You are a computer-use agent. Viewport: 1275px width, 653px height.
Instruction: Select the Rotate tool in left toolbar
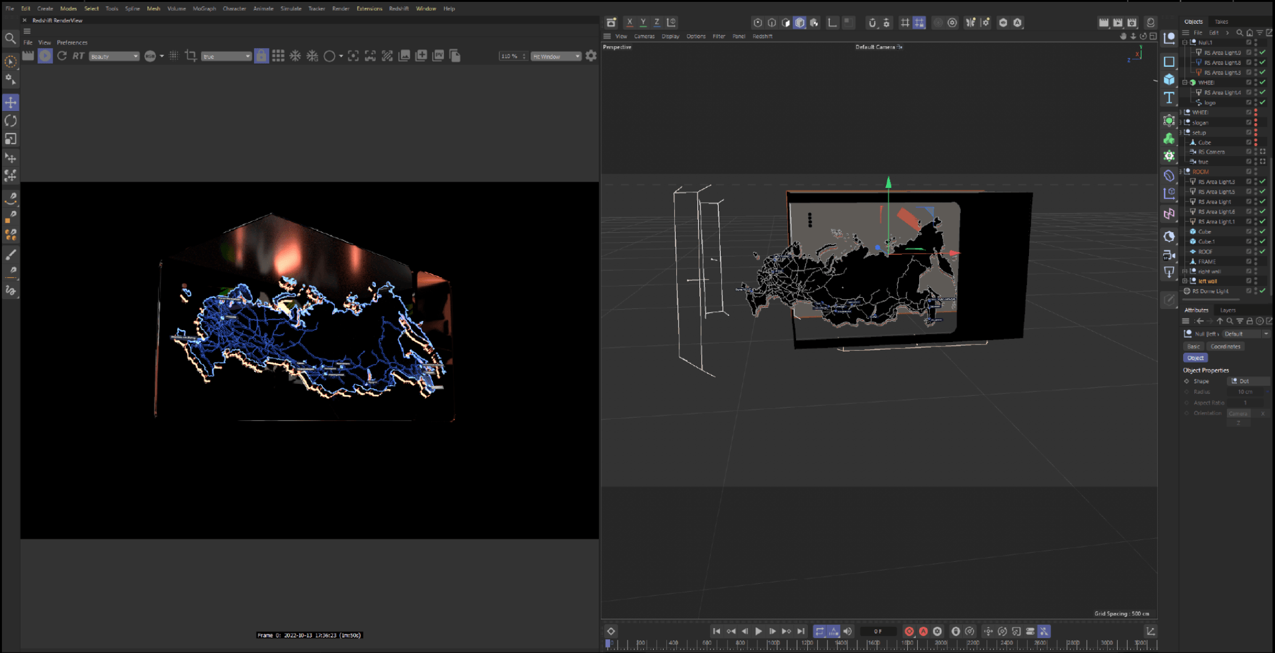point(11,120)
